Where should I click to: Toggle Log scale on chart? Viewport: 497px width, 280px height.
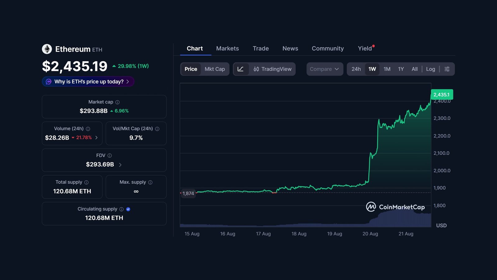pyautogui.click(x=431, y=69)
